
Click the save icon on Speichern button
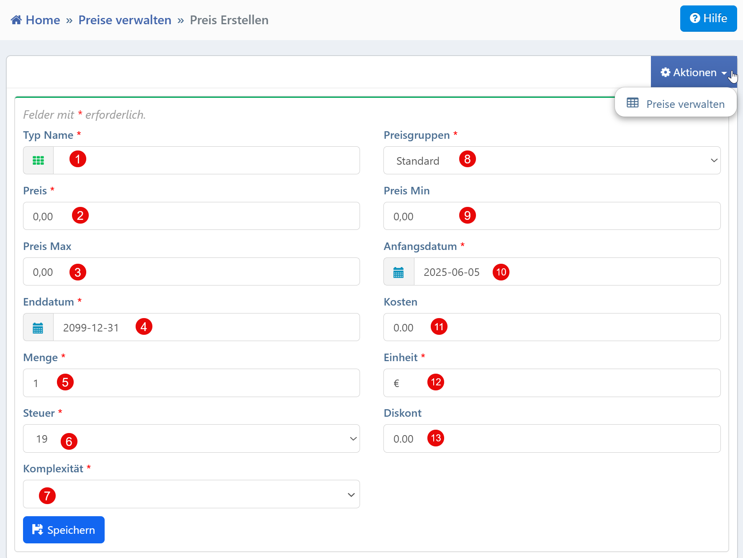click(37, 530)
